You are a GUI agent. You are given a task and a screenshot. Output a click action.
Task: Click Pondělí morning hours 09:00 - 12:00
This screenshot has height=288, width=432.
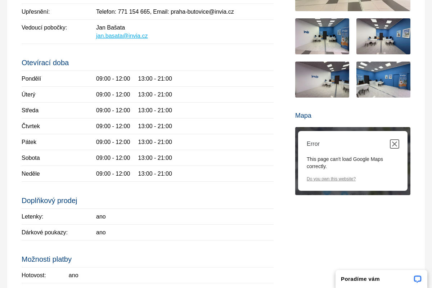113,79
